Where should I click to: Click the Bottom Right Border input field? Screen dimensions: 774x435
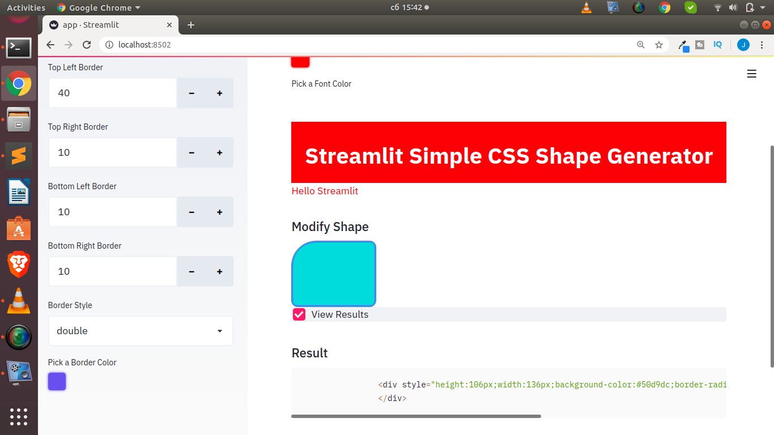[113, 271]
